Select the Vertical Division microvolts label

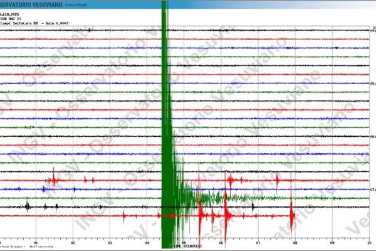pyautogui.click(x=25, y=247)
